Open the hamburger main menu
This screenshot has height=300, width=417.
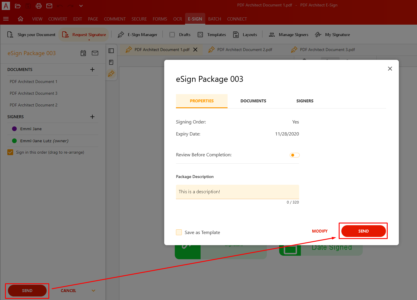point(6,19)
